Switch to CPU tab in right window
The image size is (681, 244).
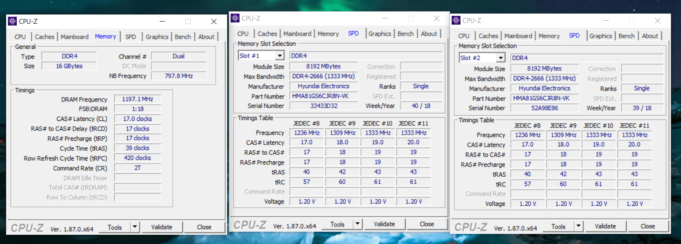pyautogui.click(x=464, y=36)
